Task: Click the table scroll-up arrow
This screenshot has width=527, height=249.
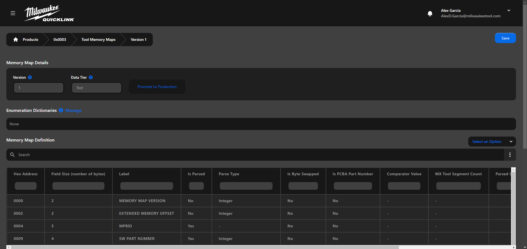Action: click(513, 170)
